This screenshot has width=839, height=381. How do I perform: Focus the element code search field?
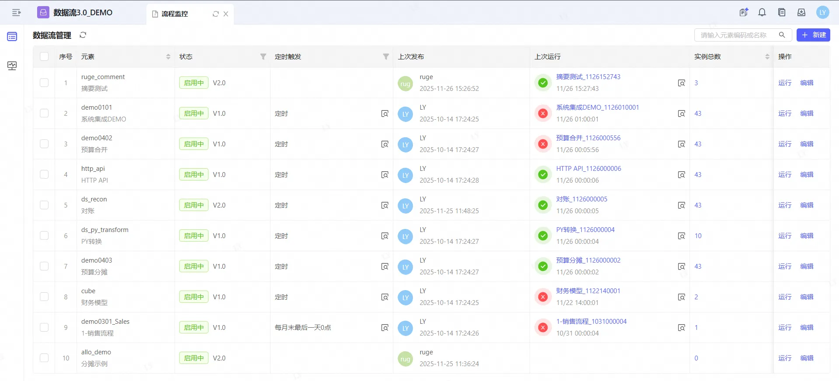click(x=734, y=35)
